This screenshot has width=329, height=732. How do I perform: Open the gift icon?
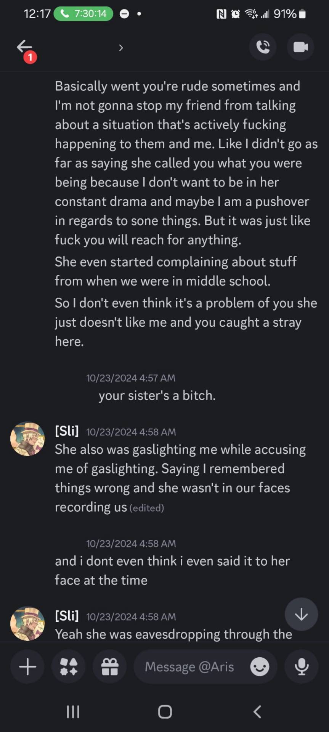coord(110,667)
